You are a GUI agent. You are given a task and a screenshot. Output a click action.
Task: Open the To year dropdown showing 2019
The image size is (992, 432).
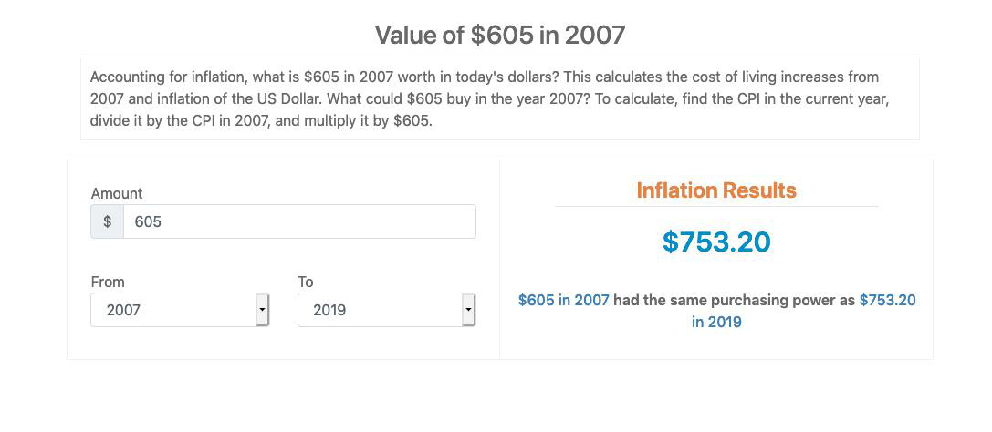click(380, 310)
